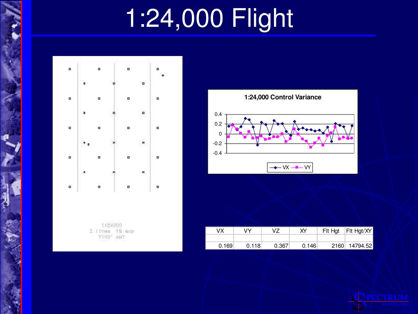Screen dimensions: 418x314
Task: Click the aerial photo strip along the left edge
Action: 11,157
